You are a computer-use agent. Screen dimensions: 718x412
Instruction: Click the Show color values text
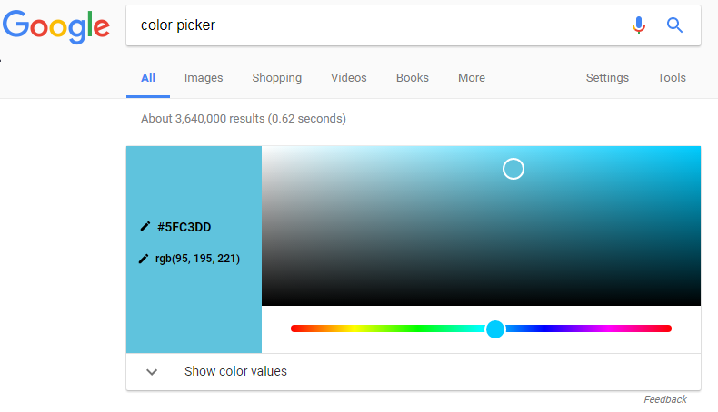click(x=235, y=371)
